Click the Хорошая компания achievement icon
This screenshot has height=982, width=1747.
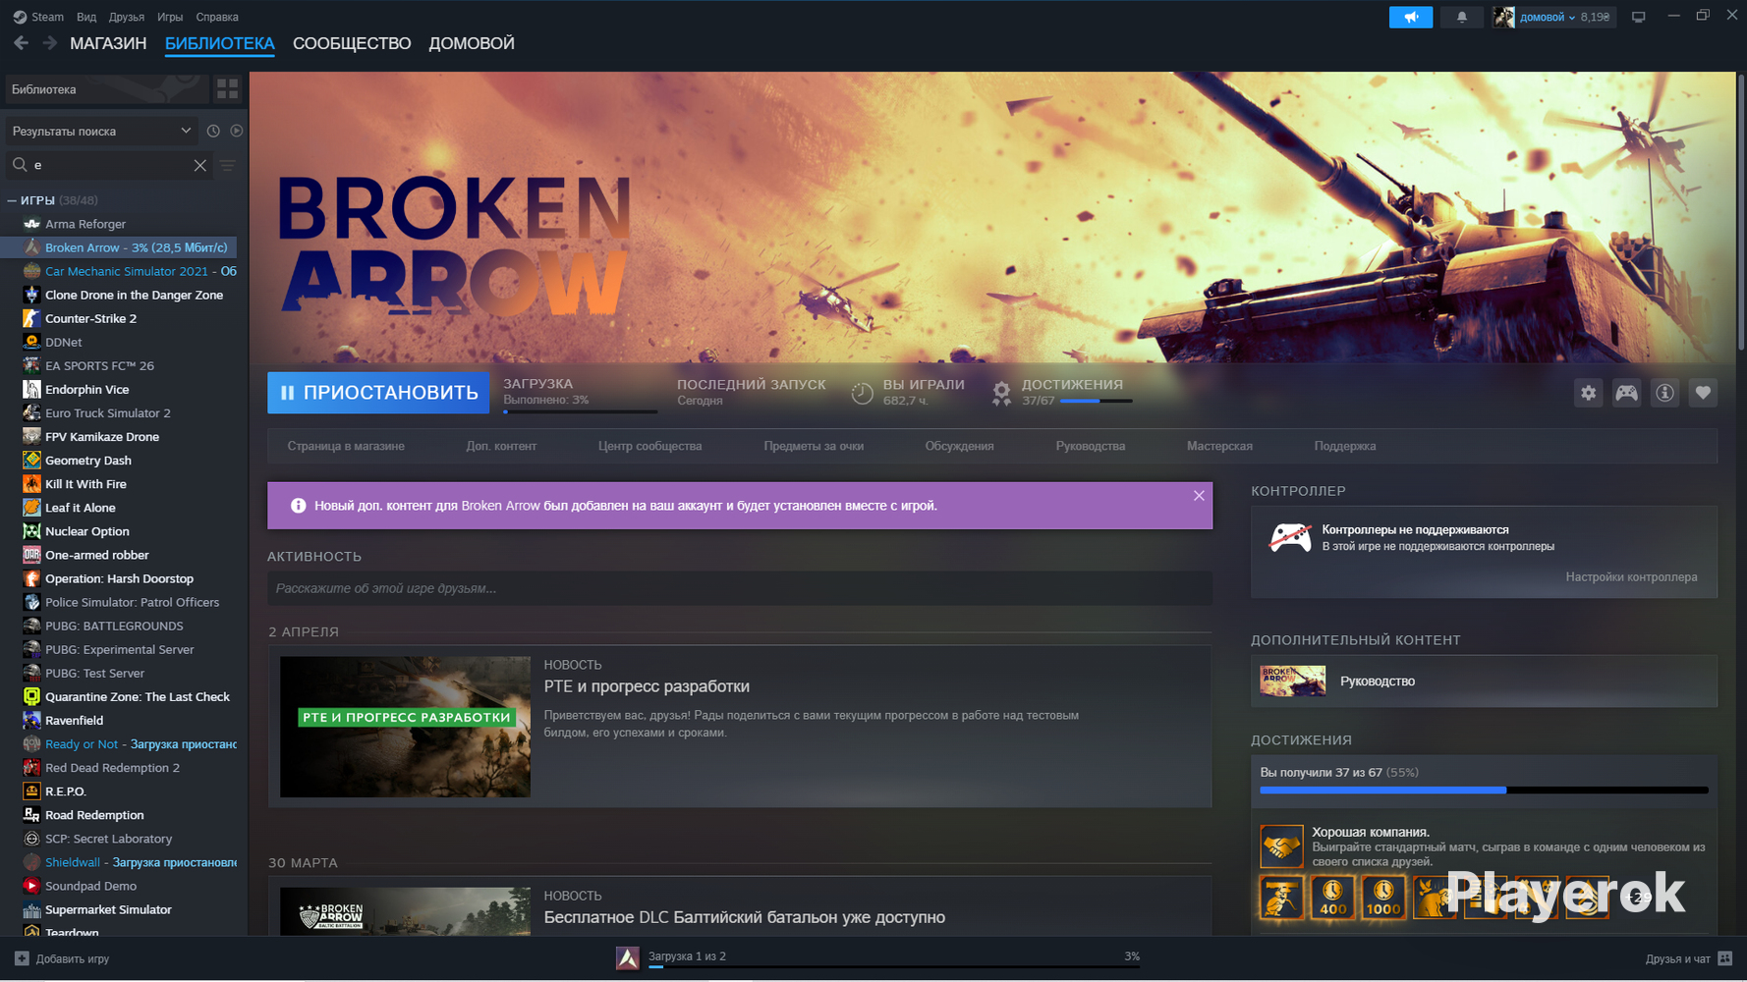[x=1281, y=846]
